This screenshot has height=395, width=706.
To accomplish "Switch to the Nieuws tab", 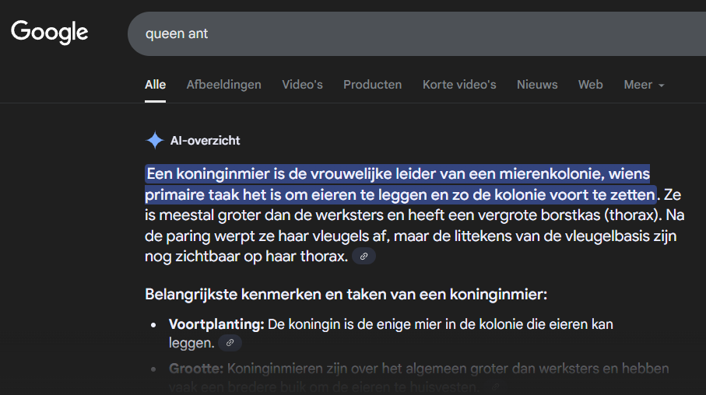I will coord(537,85).
